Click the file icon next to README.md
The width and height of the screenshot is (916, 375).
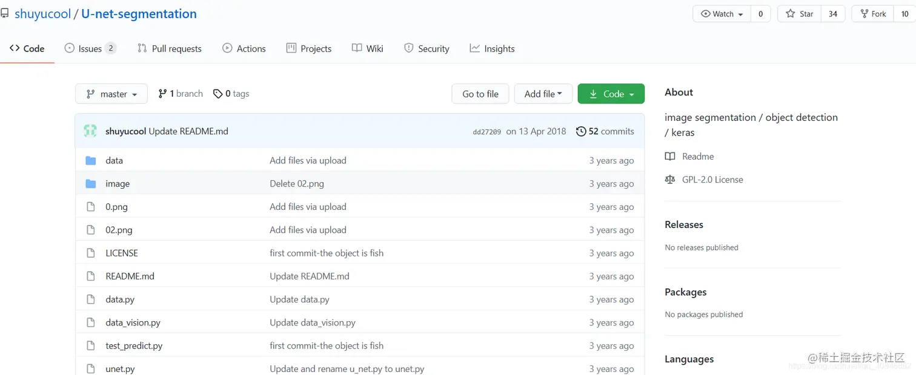point(91,276)
